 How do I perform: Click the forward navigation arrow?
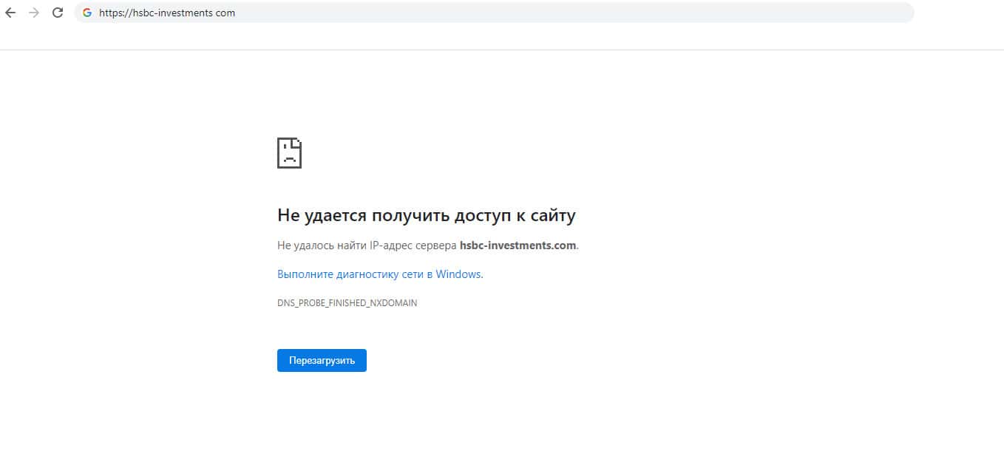click(x=33, y=13)
